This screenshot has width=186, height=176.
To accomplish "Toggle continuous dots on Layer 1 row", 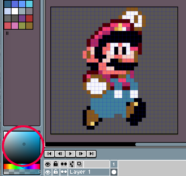I will click(x=64, y=172).
